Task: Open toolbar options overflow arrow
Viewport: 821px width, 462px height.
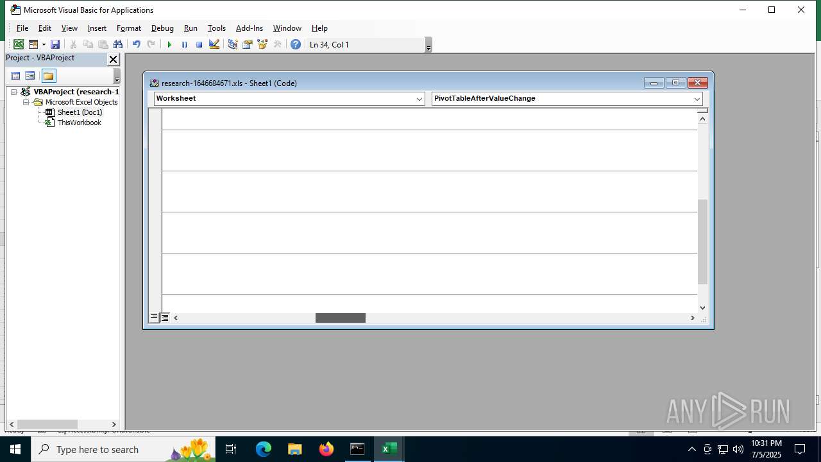Action: point(428,45)
